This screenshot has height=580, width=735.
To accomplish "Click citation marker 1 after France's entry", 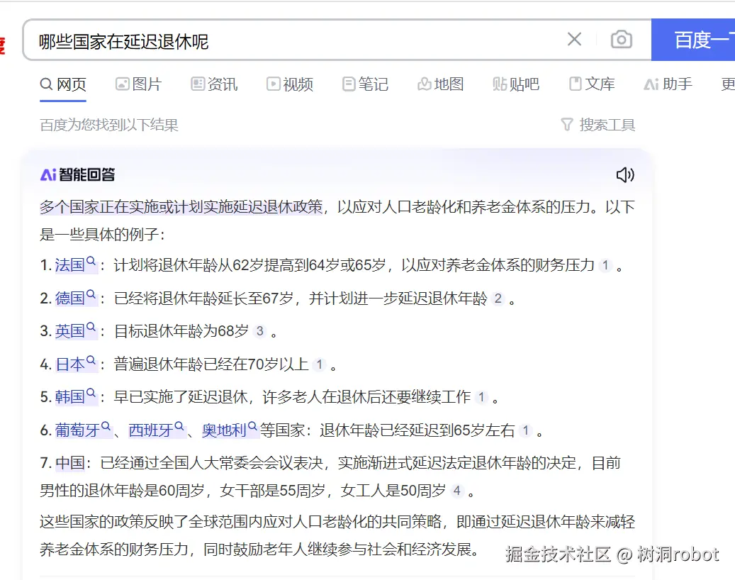I will tap(605, 265).
